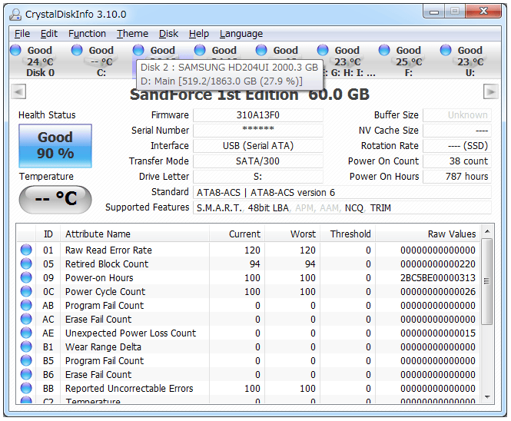Image resolution: width=511 pixels, height=421 pixels.
Task: Open the Theme menu
Action: click(132, 34)
